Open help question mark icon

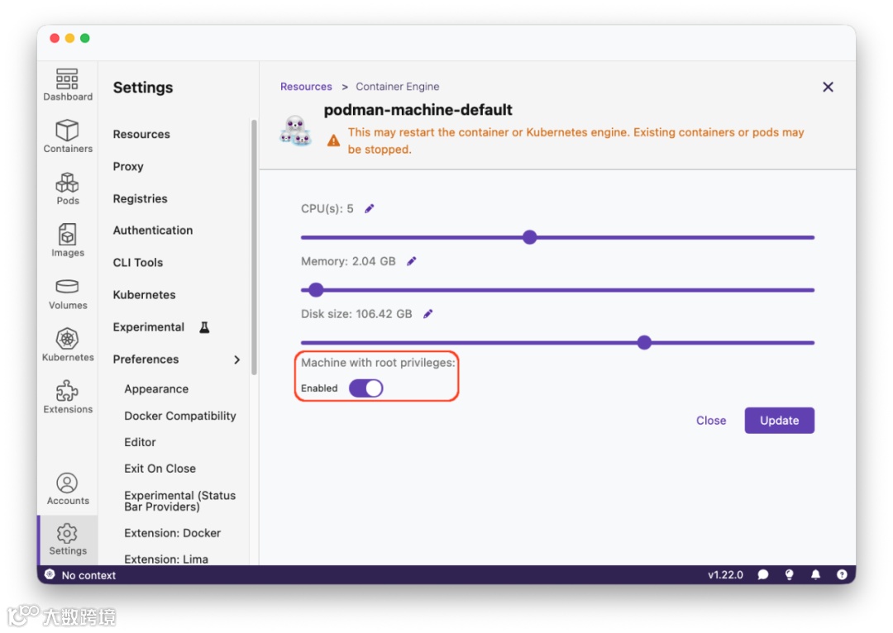(842, 575)
